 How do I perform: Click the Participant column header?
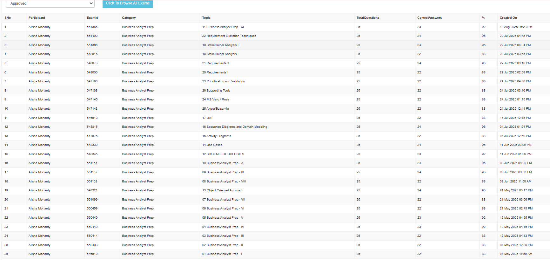pos(37,18)
